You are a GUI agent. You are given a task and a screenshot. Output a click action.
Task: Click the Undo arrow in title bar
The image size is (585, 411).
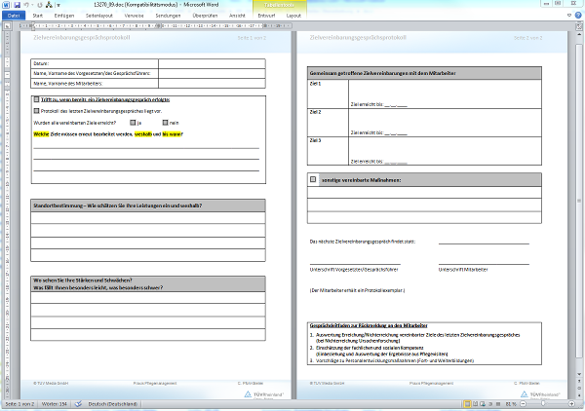(27, 6)
